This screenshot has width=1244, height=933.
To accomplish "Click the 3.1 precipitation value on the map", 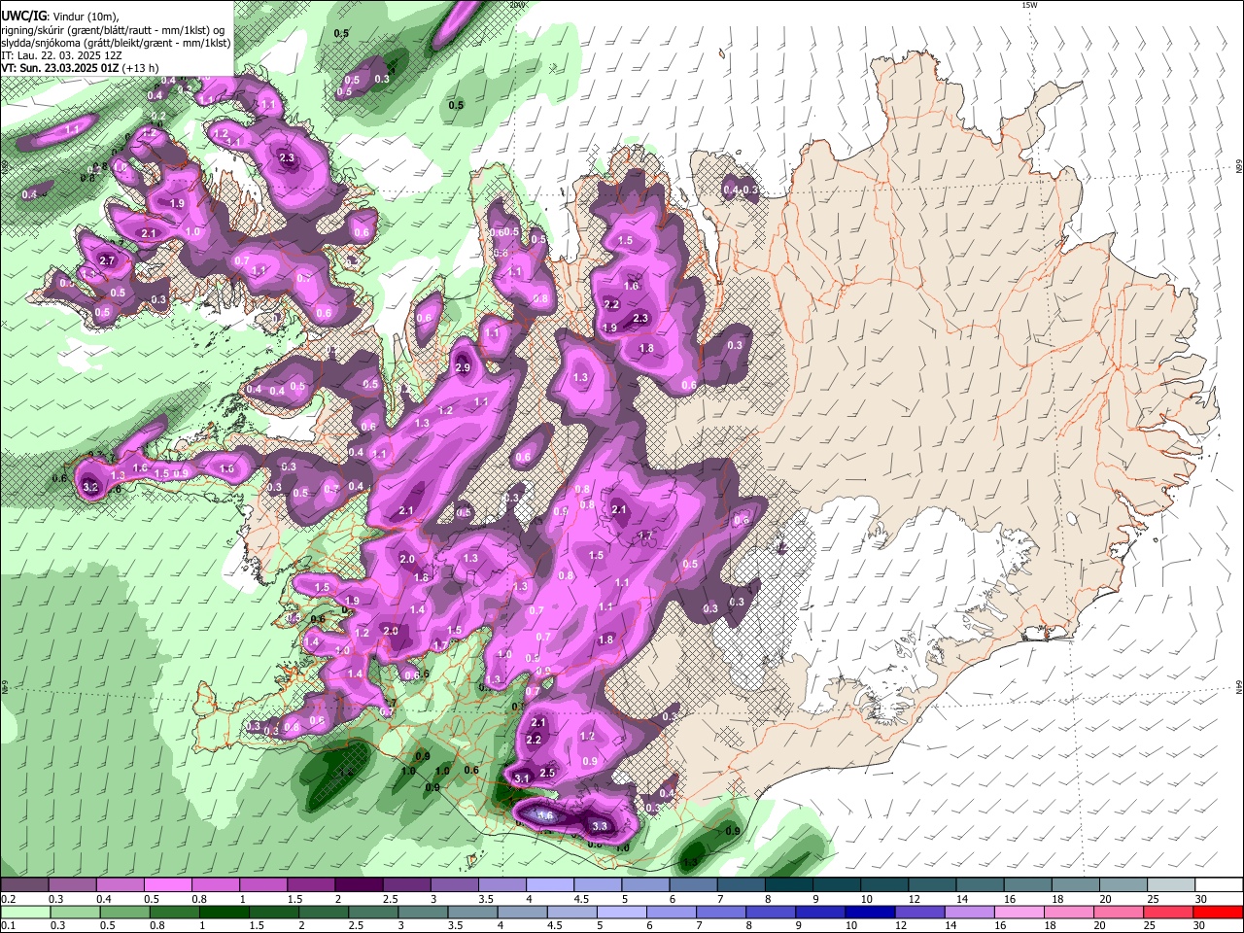I will [x=522, y=778].
